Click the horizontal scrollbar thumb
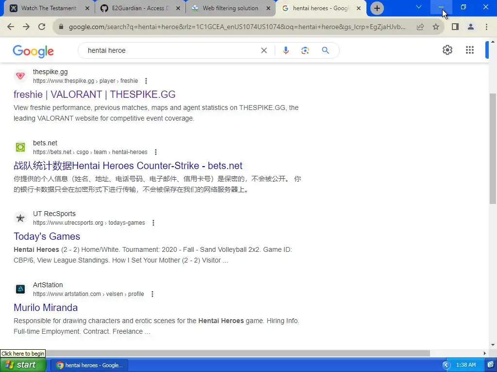The image size is (497, 372). pyautogui.click(x=238, y=353)
